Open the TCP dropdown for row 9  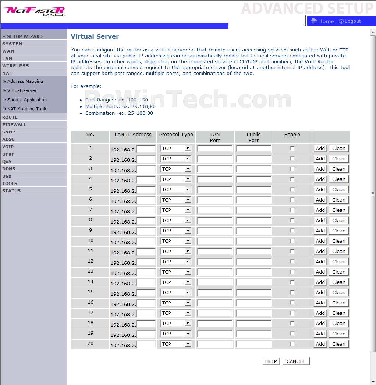pyautogui.click(x=176, y=231)
